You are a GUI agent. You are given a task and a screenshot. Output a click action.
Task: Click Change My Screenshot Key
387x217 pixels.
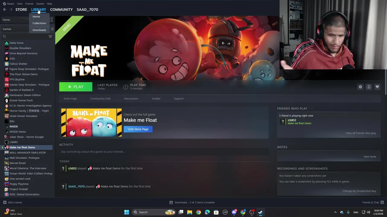click(x=359, y=191)
